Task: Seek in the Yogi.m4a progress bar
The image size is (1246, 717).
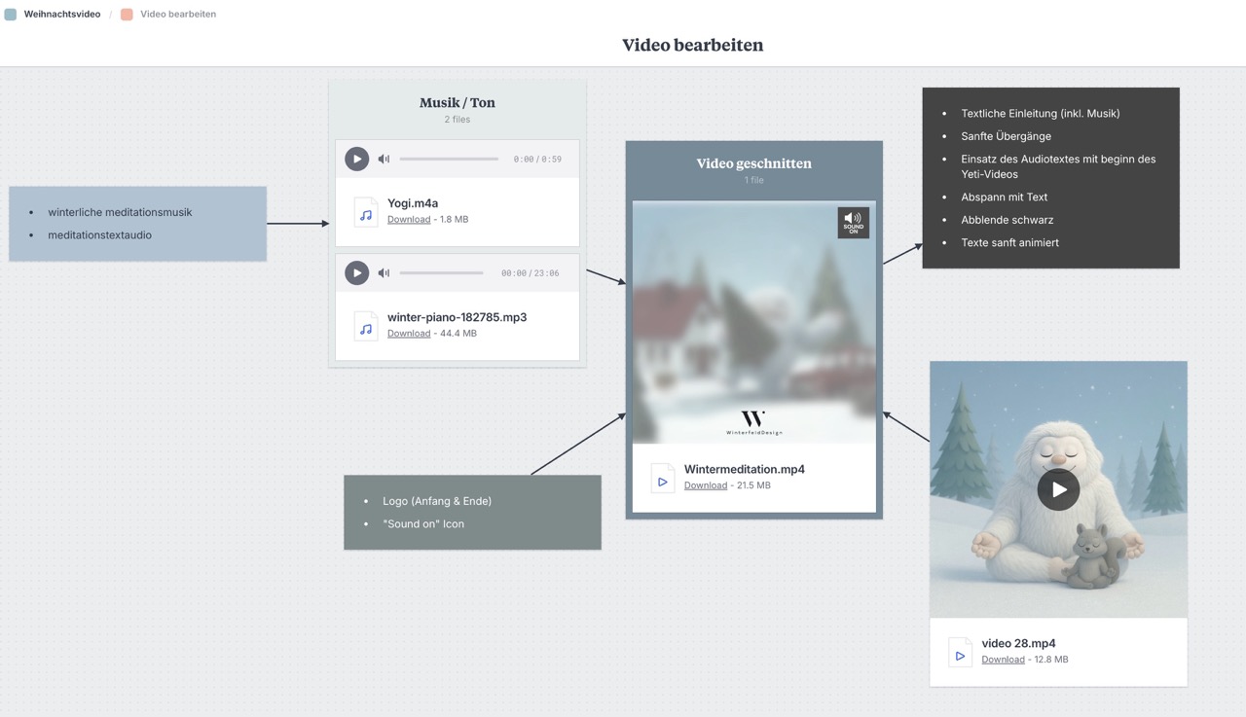Action: tap(448, 159)
